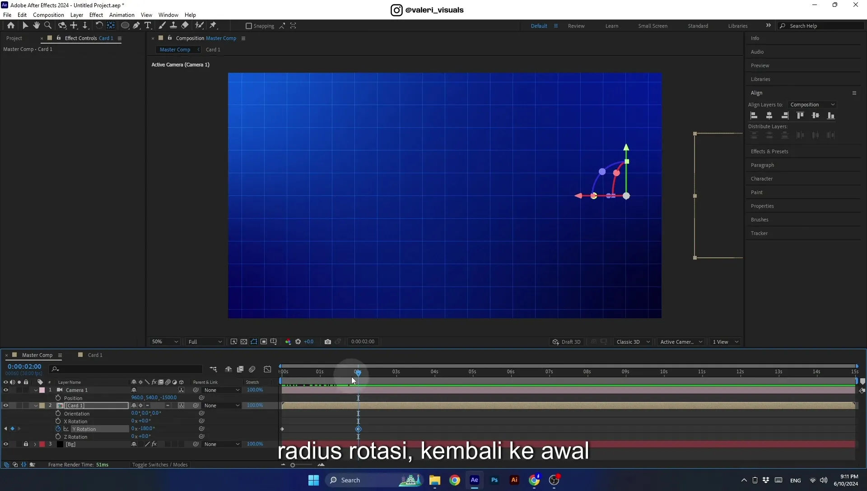Take a snapshot with camera icon
Viewport: 867px width, 491px height.
click(x=328, y=342)
